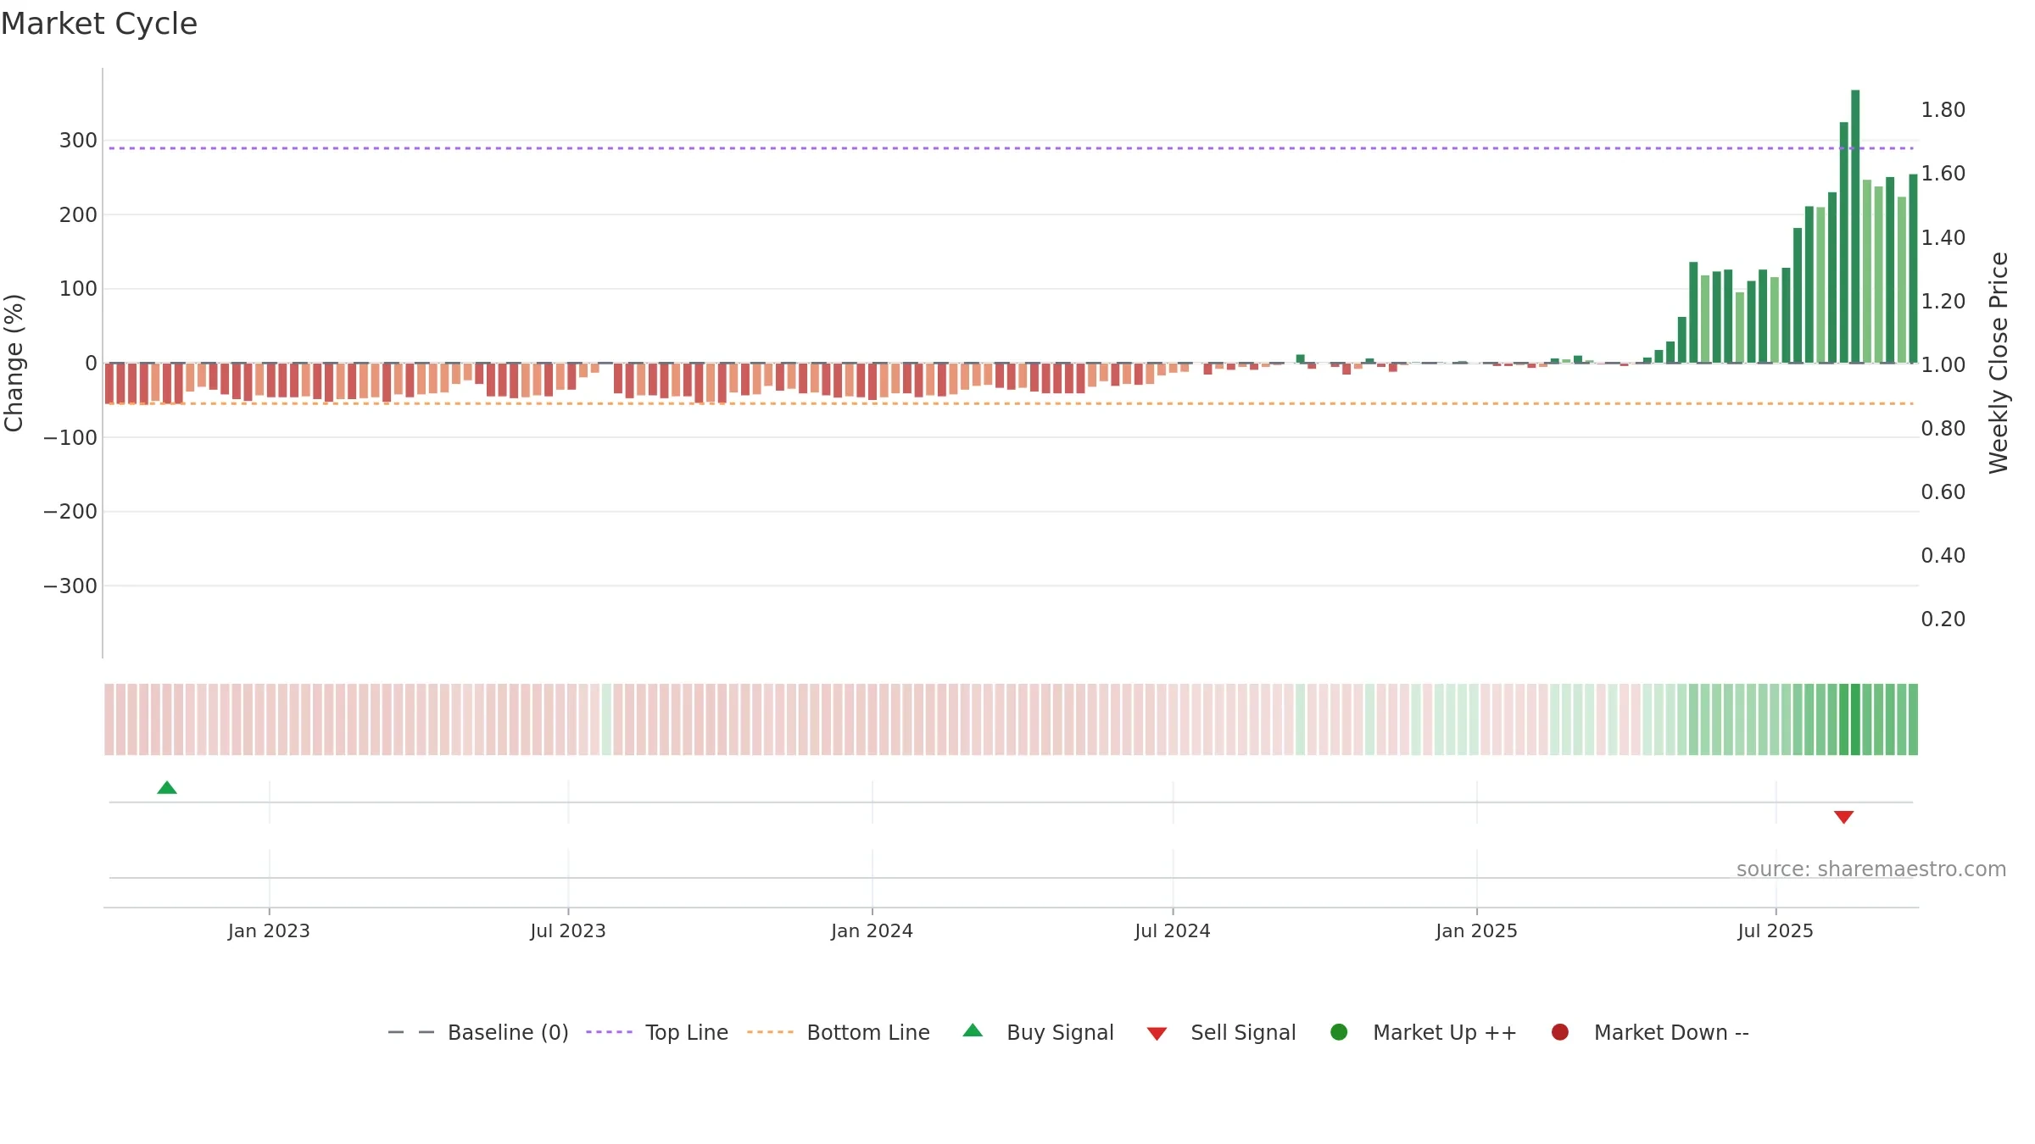Click the tallest green bar in the chart
Screen dimensions: 2035x1144
pyautogui.click(x=1855, y=226)
